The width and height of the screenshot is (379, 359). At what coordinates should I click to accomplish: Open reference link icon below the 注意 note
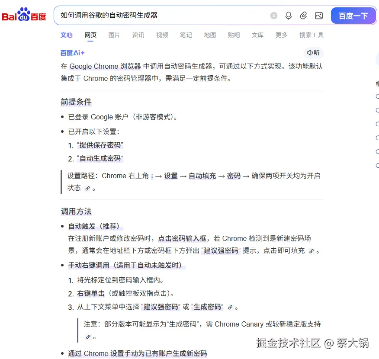(x=88, y=337)
